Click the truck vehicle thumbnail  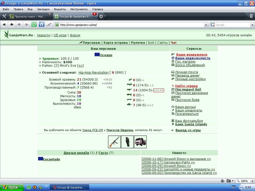[140, 142]
